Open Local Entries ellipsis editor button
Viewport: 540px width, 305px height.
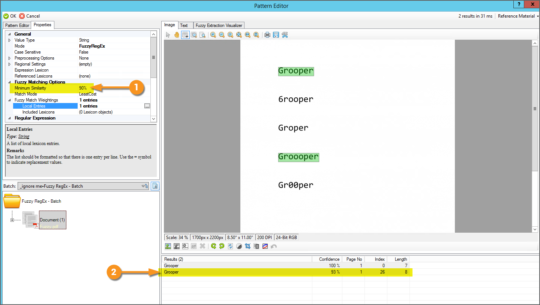(x=147, y=106)
